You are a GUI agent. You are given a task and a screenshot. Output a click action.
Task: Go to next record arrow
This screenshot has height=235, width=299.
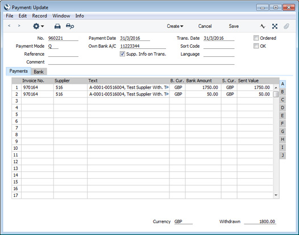19,26
